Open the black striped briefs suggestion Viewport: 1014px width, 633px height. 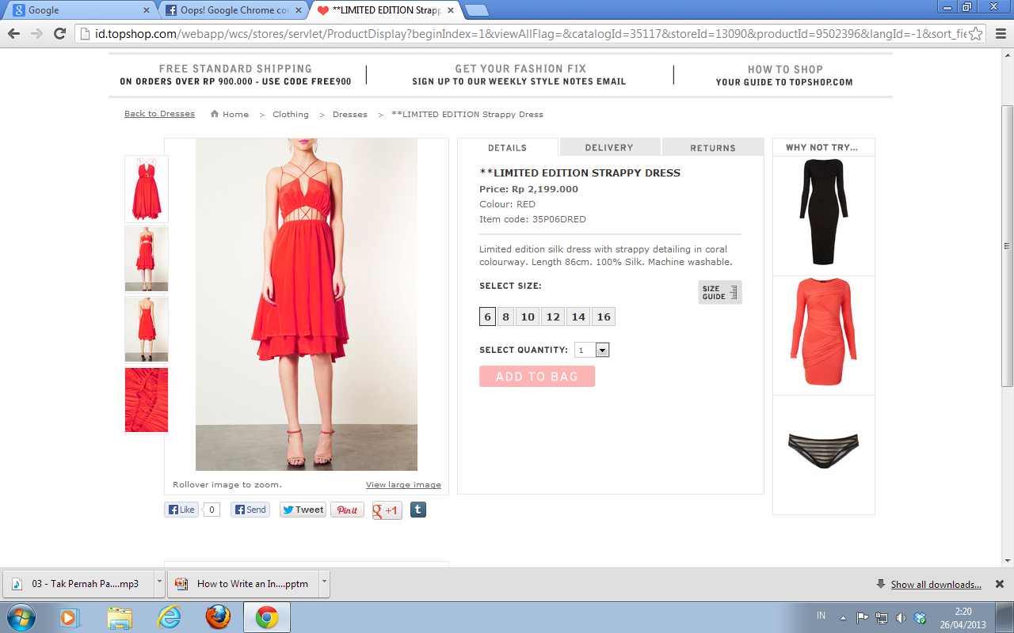tap(824, 451)
